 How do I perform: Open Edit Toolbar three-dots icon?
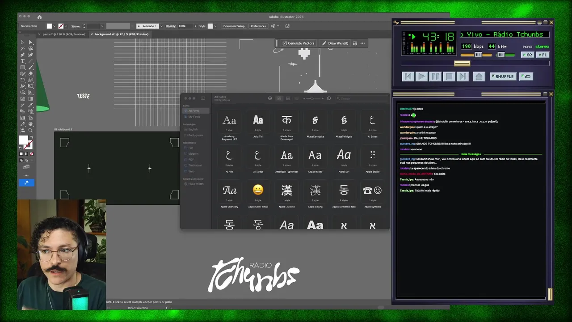click(26, 175)
